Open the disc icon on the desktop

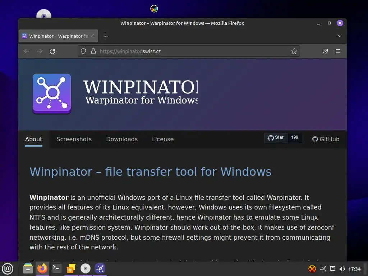click(x=44, y=14)
